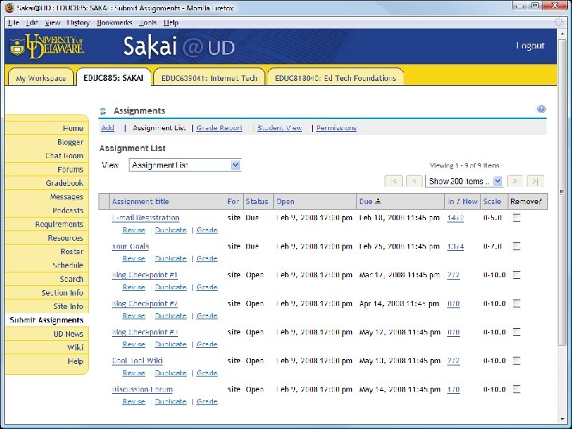Viewport: 572px width, 429px height.
Task: Switch to My Workspace tab
Action: (x=41, y=78)
